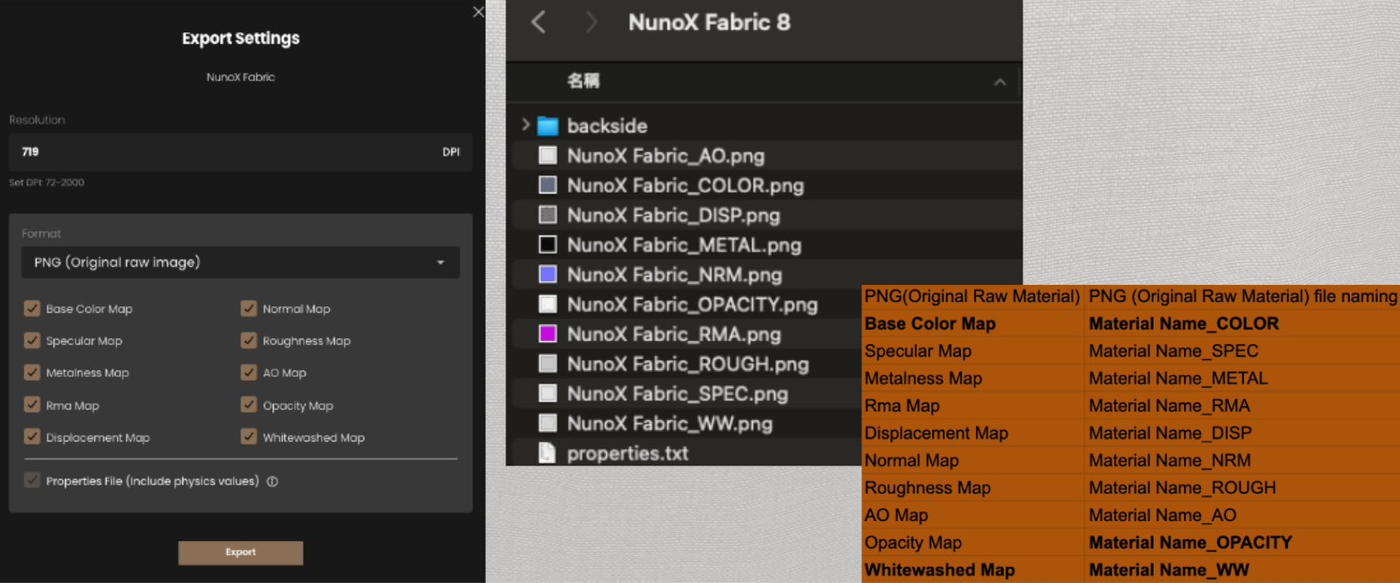
Task: Select the NunoX Fabric_SPEC.png file name
Action: [x=678, y=393]
